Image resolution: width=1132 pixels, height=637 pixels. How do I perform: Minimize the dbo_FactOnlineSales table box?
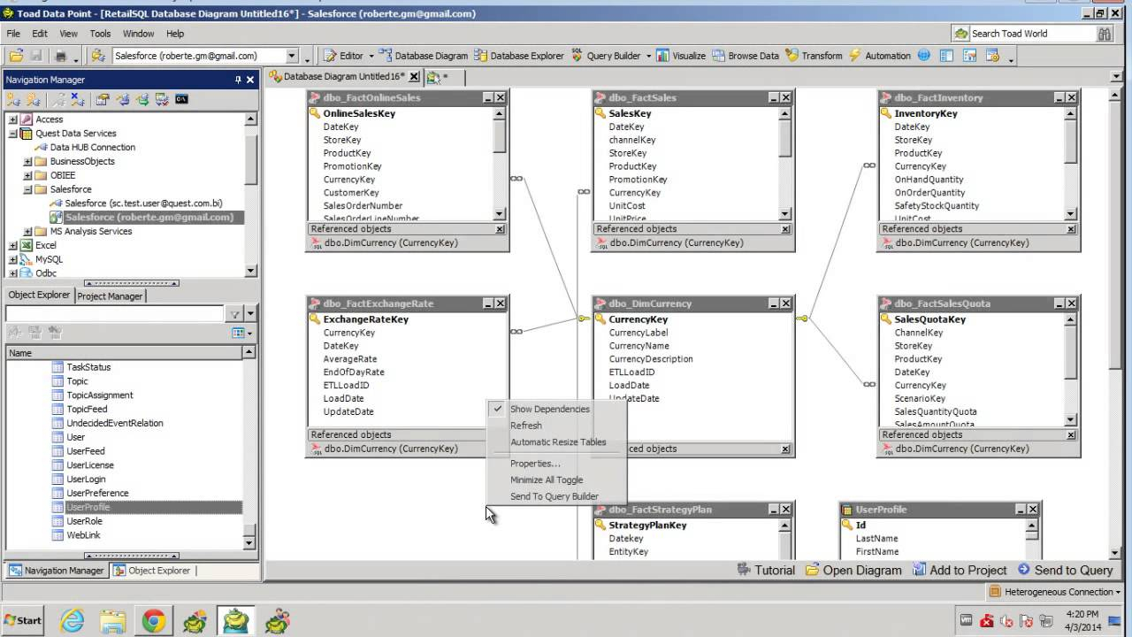pos(487,98)
